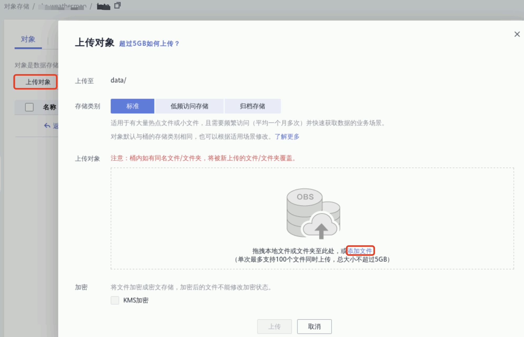
Task: Click 添加文件 link to add files
Action: tap(360, 251)
